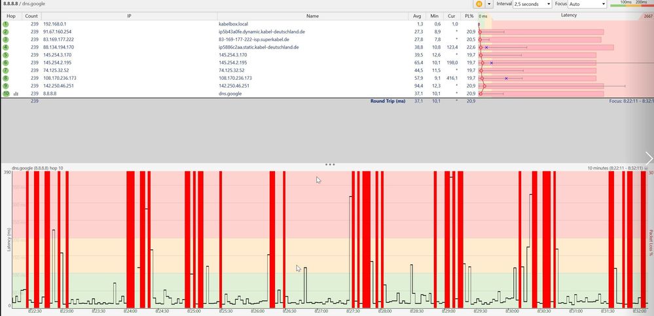Click the green hop 1 circle icon
654x316 pixels.
pyautogui.click(x=5, y=24)
